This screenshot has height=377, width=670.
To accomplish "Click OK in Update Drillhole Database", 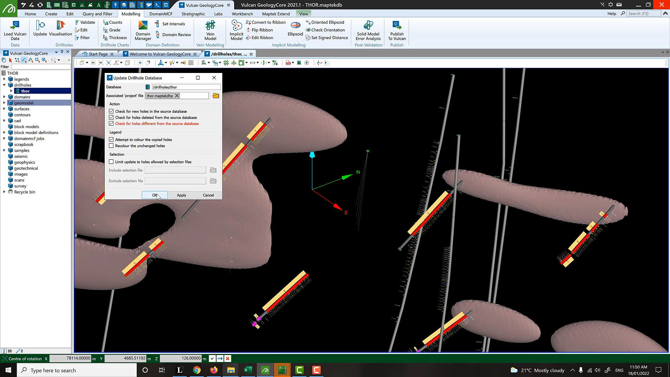I will tap(155, 195).
